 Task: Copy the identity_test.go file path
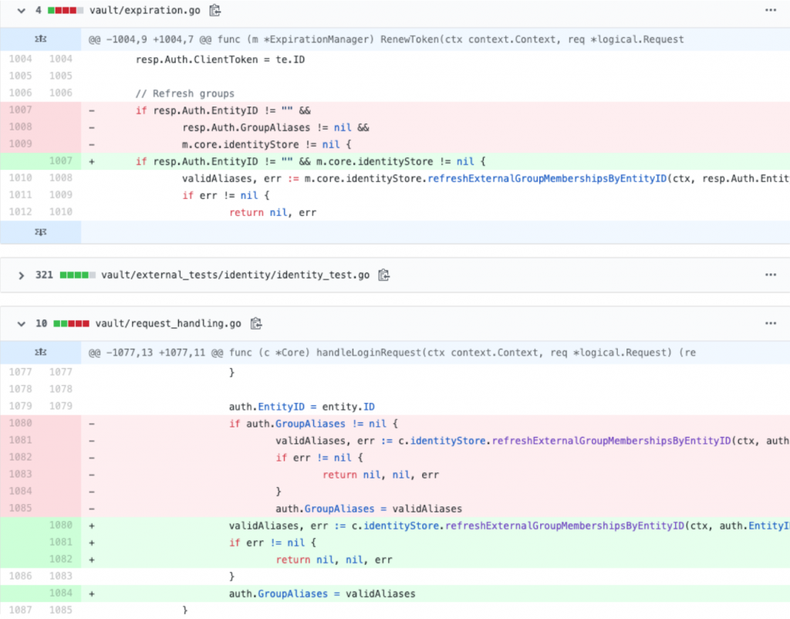pos(383,275)
